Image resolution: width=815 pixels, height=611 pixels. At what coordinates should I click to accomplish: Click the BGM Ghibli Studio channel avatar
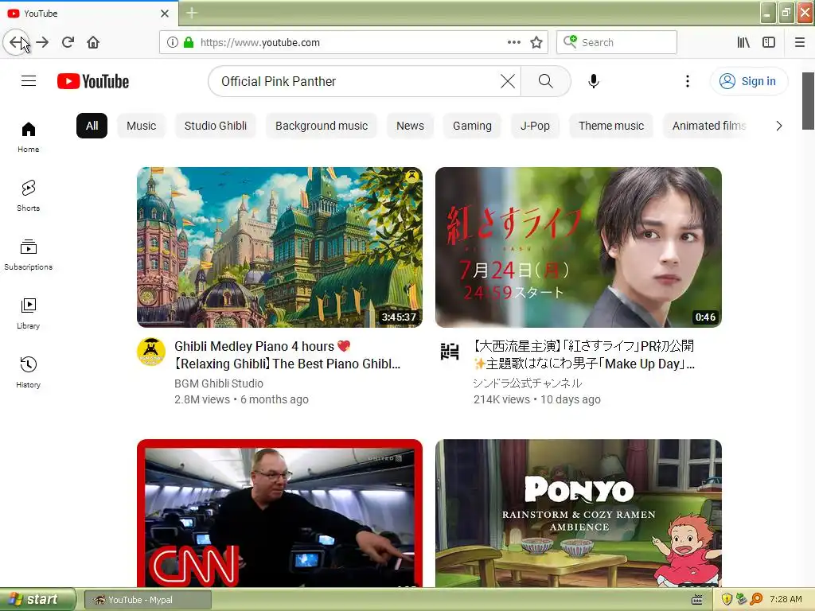[x=151, y=352]
